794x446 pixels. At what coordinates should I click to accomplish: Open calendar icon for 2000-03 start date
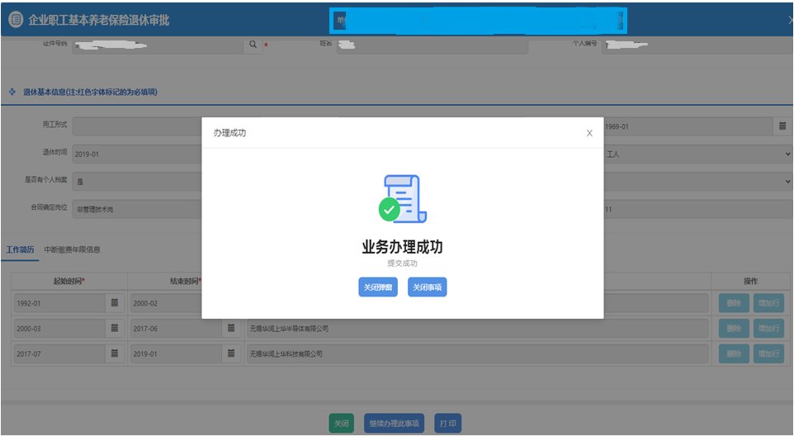[x=115, y=329]
